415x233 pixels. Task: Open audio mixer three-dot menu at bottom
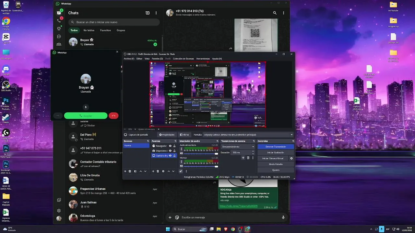pos(186,171)
